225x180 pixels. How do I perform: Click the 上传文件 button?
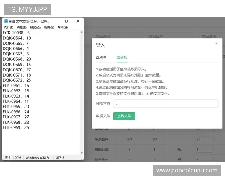124,116
